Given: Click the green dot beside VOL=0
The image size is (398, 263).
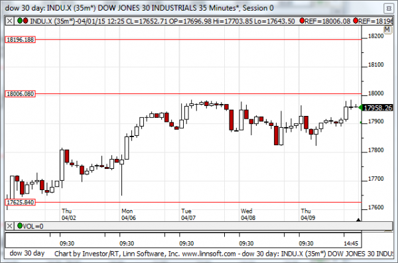Looking at the screenshot, I should tap(20, 226).
